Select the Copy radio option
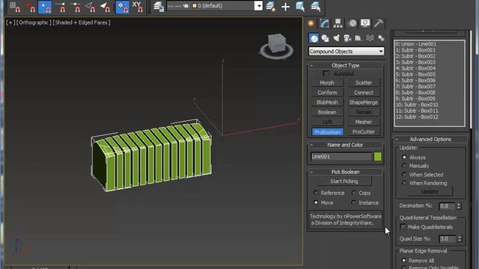Image resolution: width=479 pixels, height=269 pixels. [354, 193]
